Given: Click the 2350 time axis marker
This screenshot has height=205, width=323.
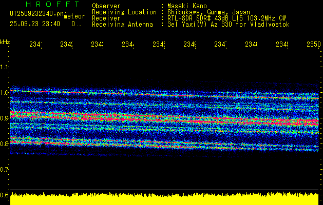Looking at the screenshot, I should coord(313,45).
